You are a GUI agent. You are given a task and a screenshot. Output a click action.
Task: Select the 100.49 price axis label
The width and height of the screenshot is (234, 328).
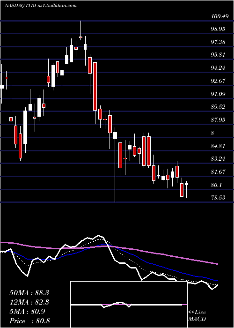click(x=219, y=16)
